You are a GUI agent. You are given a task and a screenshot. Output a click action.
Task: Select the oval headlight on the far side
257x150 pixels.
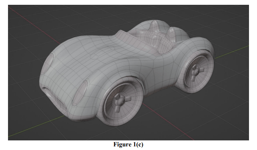[x=48, y=64]
